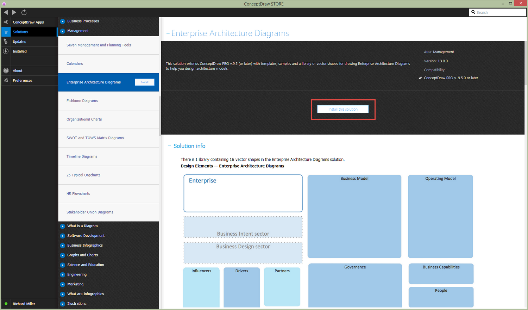
Task: Collapse the Enterprise Architecture Diagrams heading
Action: pyautogui.click(x=168, y=33)
